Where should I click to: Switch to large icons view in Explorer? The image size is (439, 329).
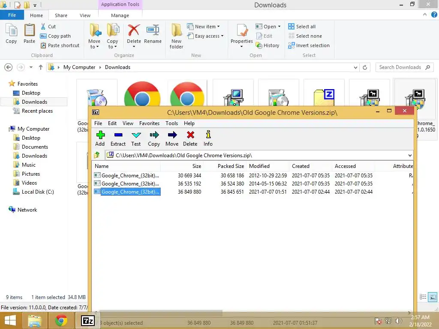(433, 297)
